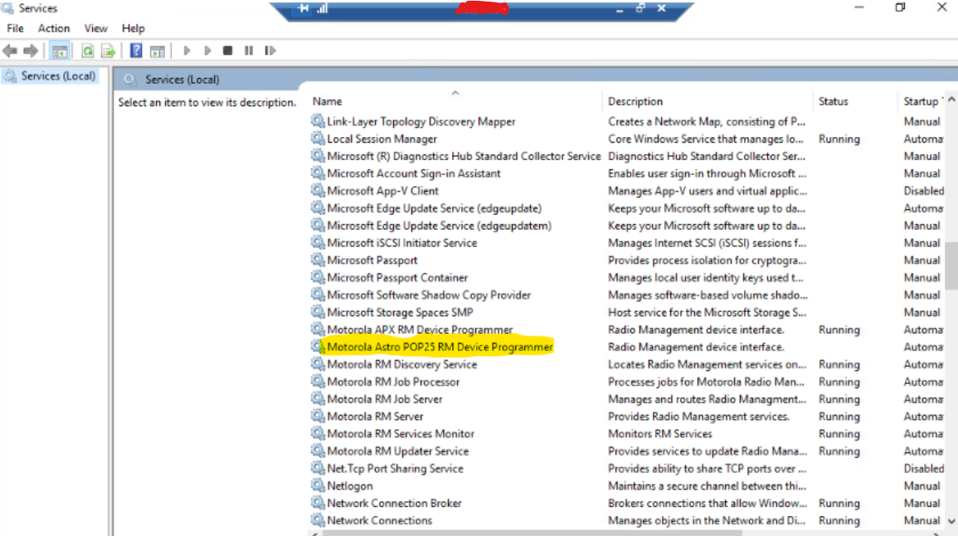Click the Export List toolbar icon

click(x=108, y=51)
